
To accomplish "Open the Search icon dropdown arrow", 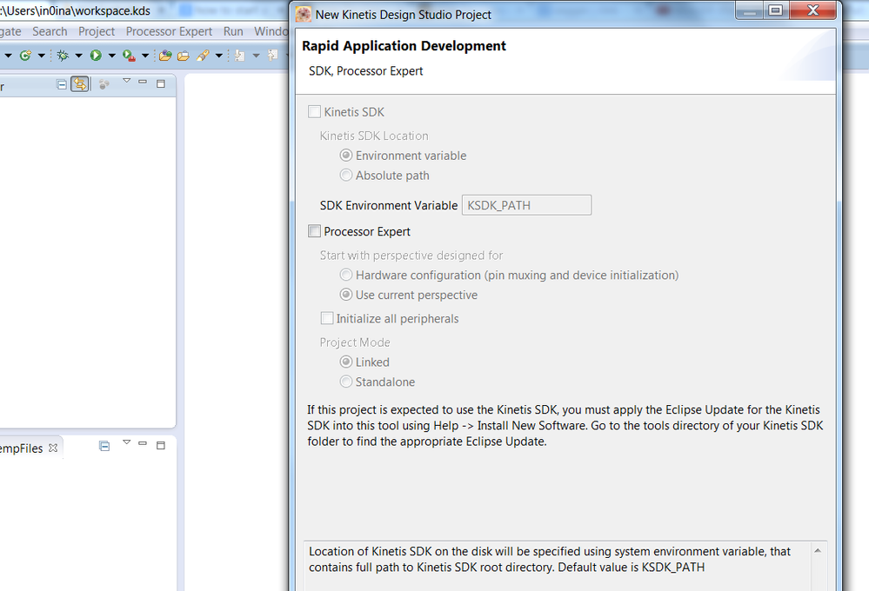I will 219,56.
